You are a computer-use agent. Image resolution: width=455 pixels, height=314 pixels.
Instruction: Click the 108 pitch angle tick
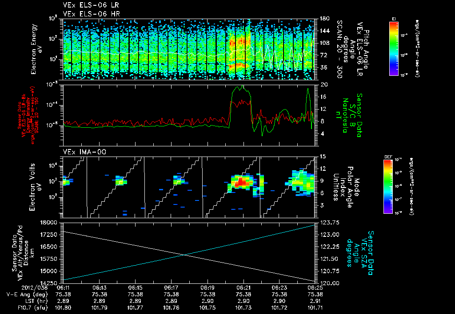(x=324, y=43)
